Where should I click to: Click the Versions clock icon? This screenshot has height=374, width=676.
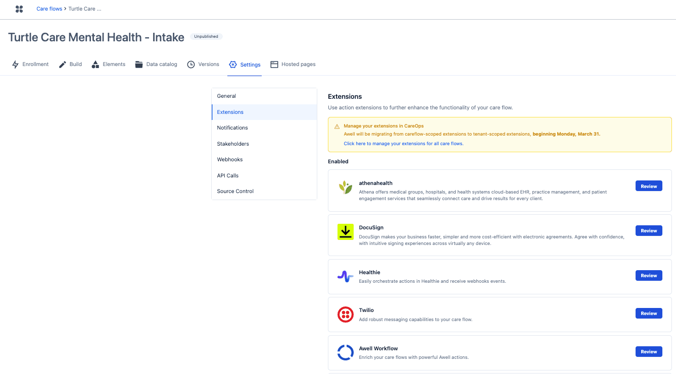coord(191,65)
